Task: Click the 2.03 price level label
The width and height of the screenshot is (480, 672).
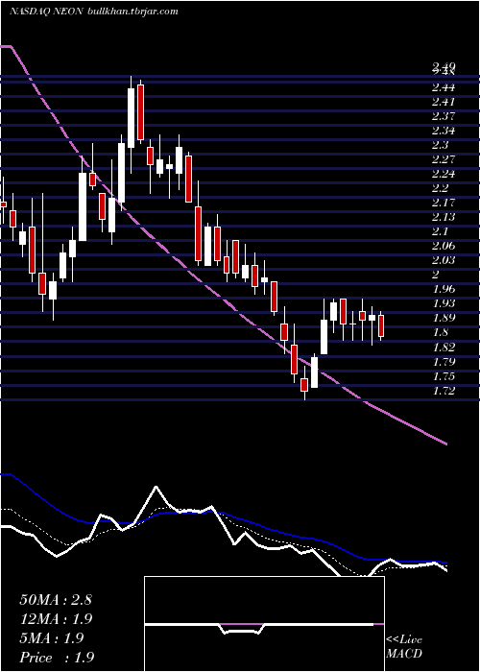Action: pyautogui.click(x=444, y=260)
